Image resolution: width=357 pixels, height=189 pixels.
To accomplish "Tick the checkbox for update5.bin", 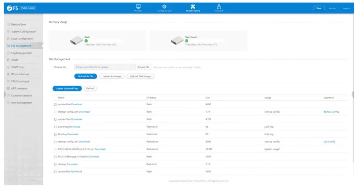I will coord(55,104).
